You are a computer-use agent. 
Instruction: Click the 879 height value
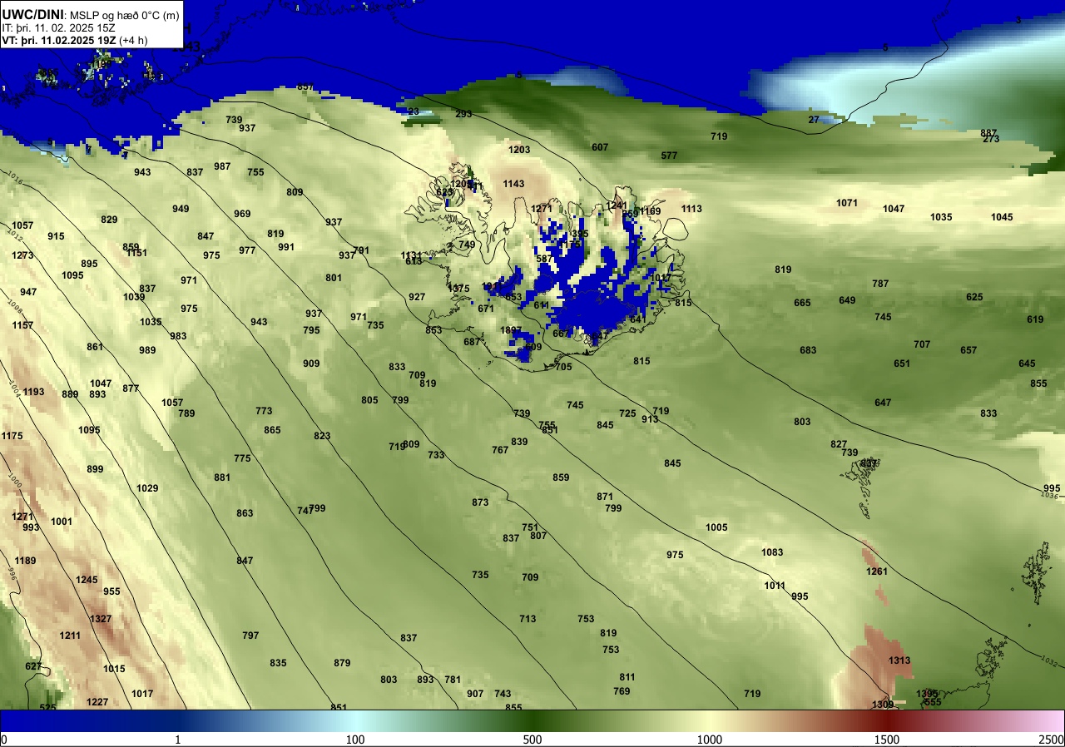tap(342, 663)
